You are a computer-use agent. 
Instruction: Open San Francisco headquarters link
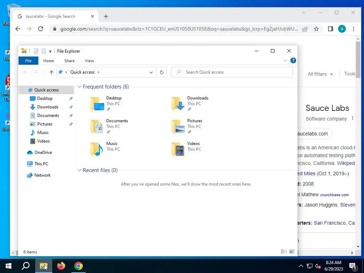[x=334, y=223]
